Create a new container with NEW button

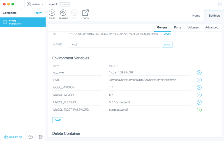(38, 13)
